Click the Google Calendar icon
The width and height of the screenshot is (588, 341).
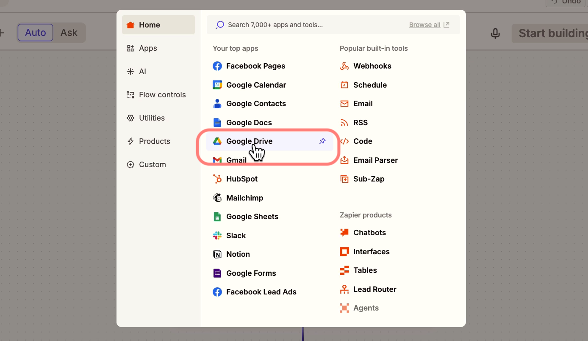coord(217,85)
